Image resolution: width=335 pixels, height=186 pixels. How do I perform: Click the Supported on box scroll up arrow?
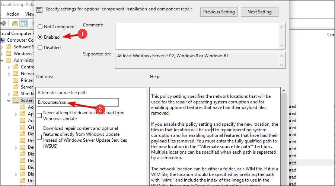pos(282,56)
